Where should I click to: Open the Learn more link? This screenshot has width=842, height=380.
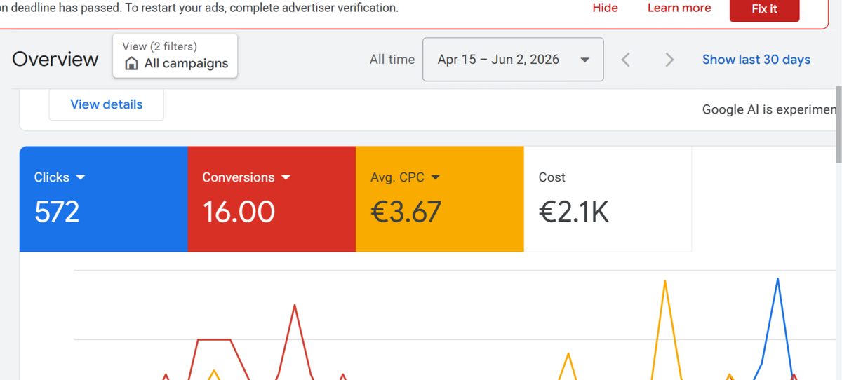pos(679,8)
